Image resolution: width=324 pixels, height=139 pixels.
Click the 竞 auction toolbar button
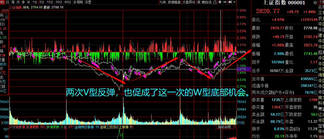199,2
